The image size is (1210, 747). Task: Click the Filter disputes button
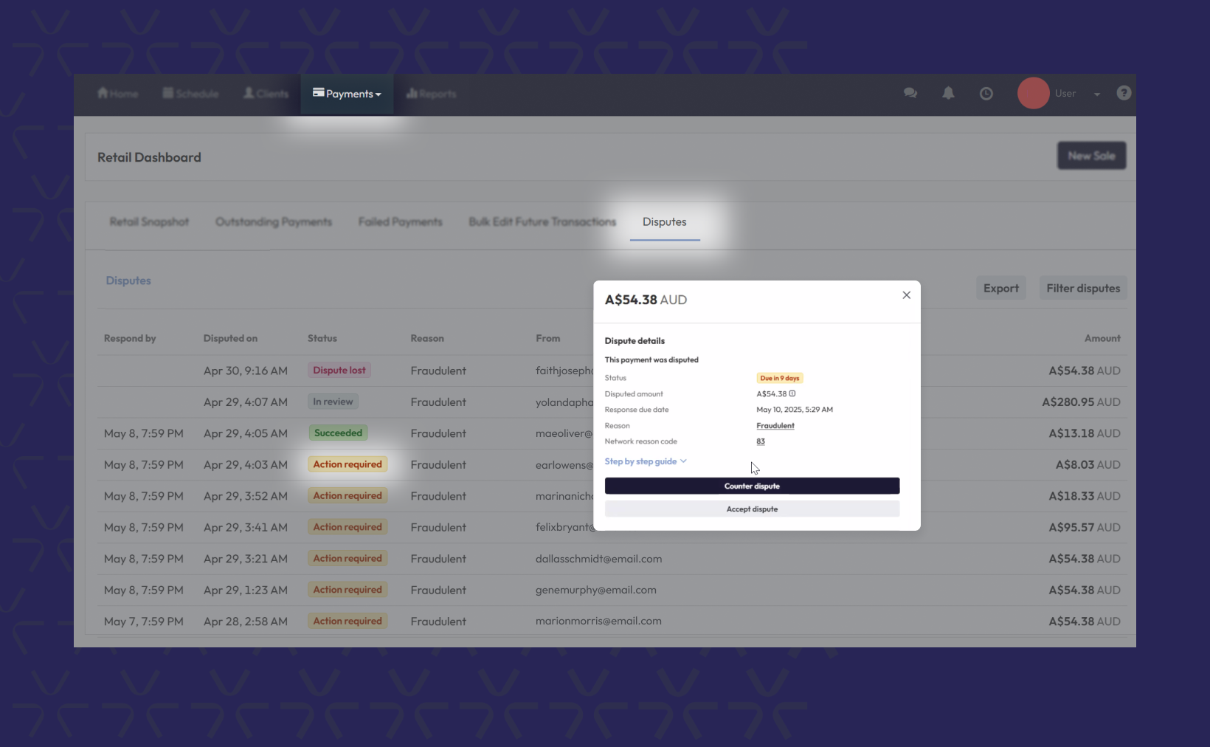(1082, 289)
